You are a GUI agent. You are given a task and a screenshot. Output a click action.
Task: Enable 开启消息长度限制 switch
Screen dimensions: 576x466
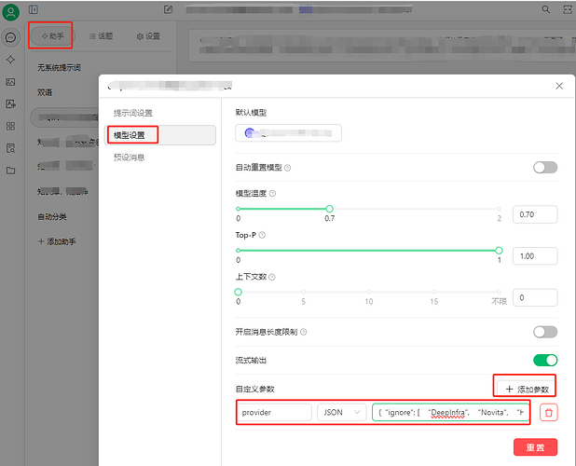[545, 332]
